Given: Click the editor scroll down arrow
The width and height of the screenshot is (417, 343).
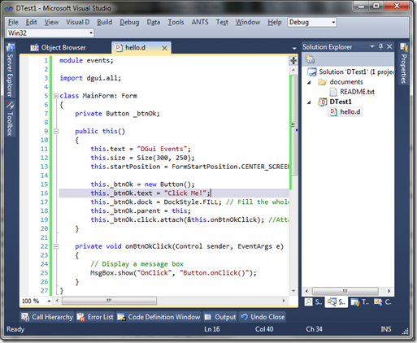Looking at the screenshot, I should point(293,291).
